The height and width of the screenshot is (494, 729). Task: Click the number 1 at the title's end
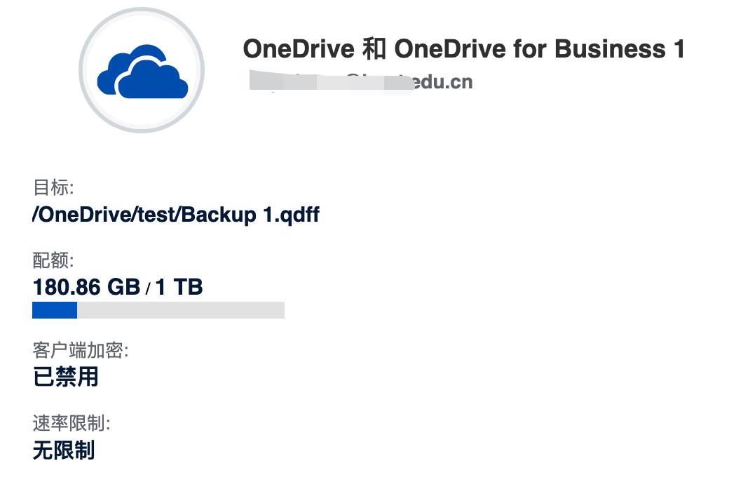coord(679,49)
